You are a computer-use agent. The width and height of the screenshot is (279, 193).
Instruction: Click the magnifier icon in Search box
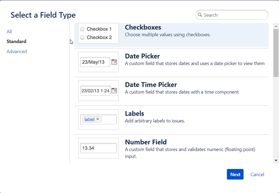click(x=200, y=15)
